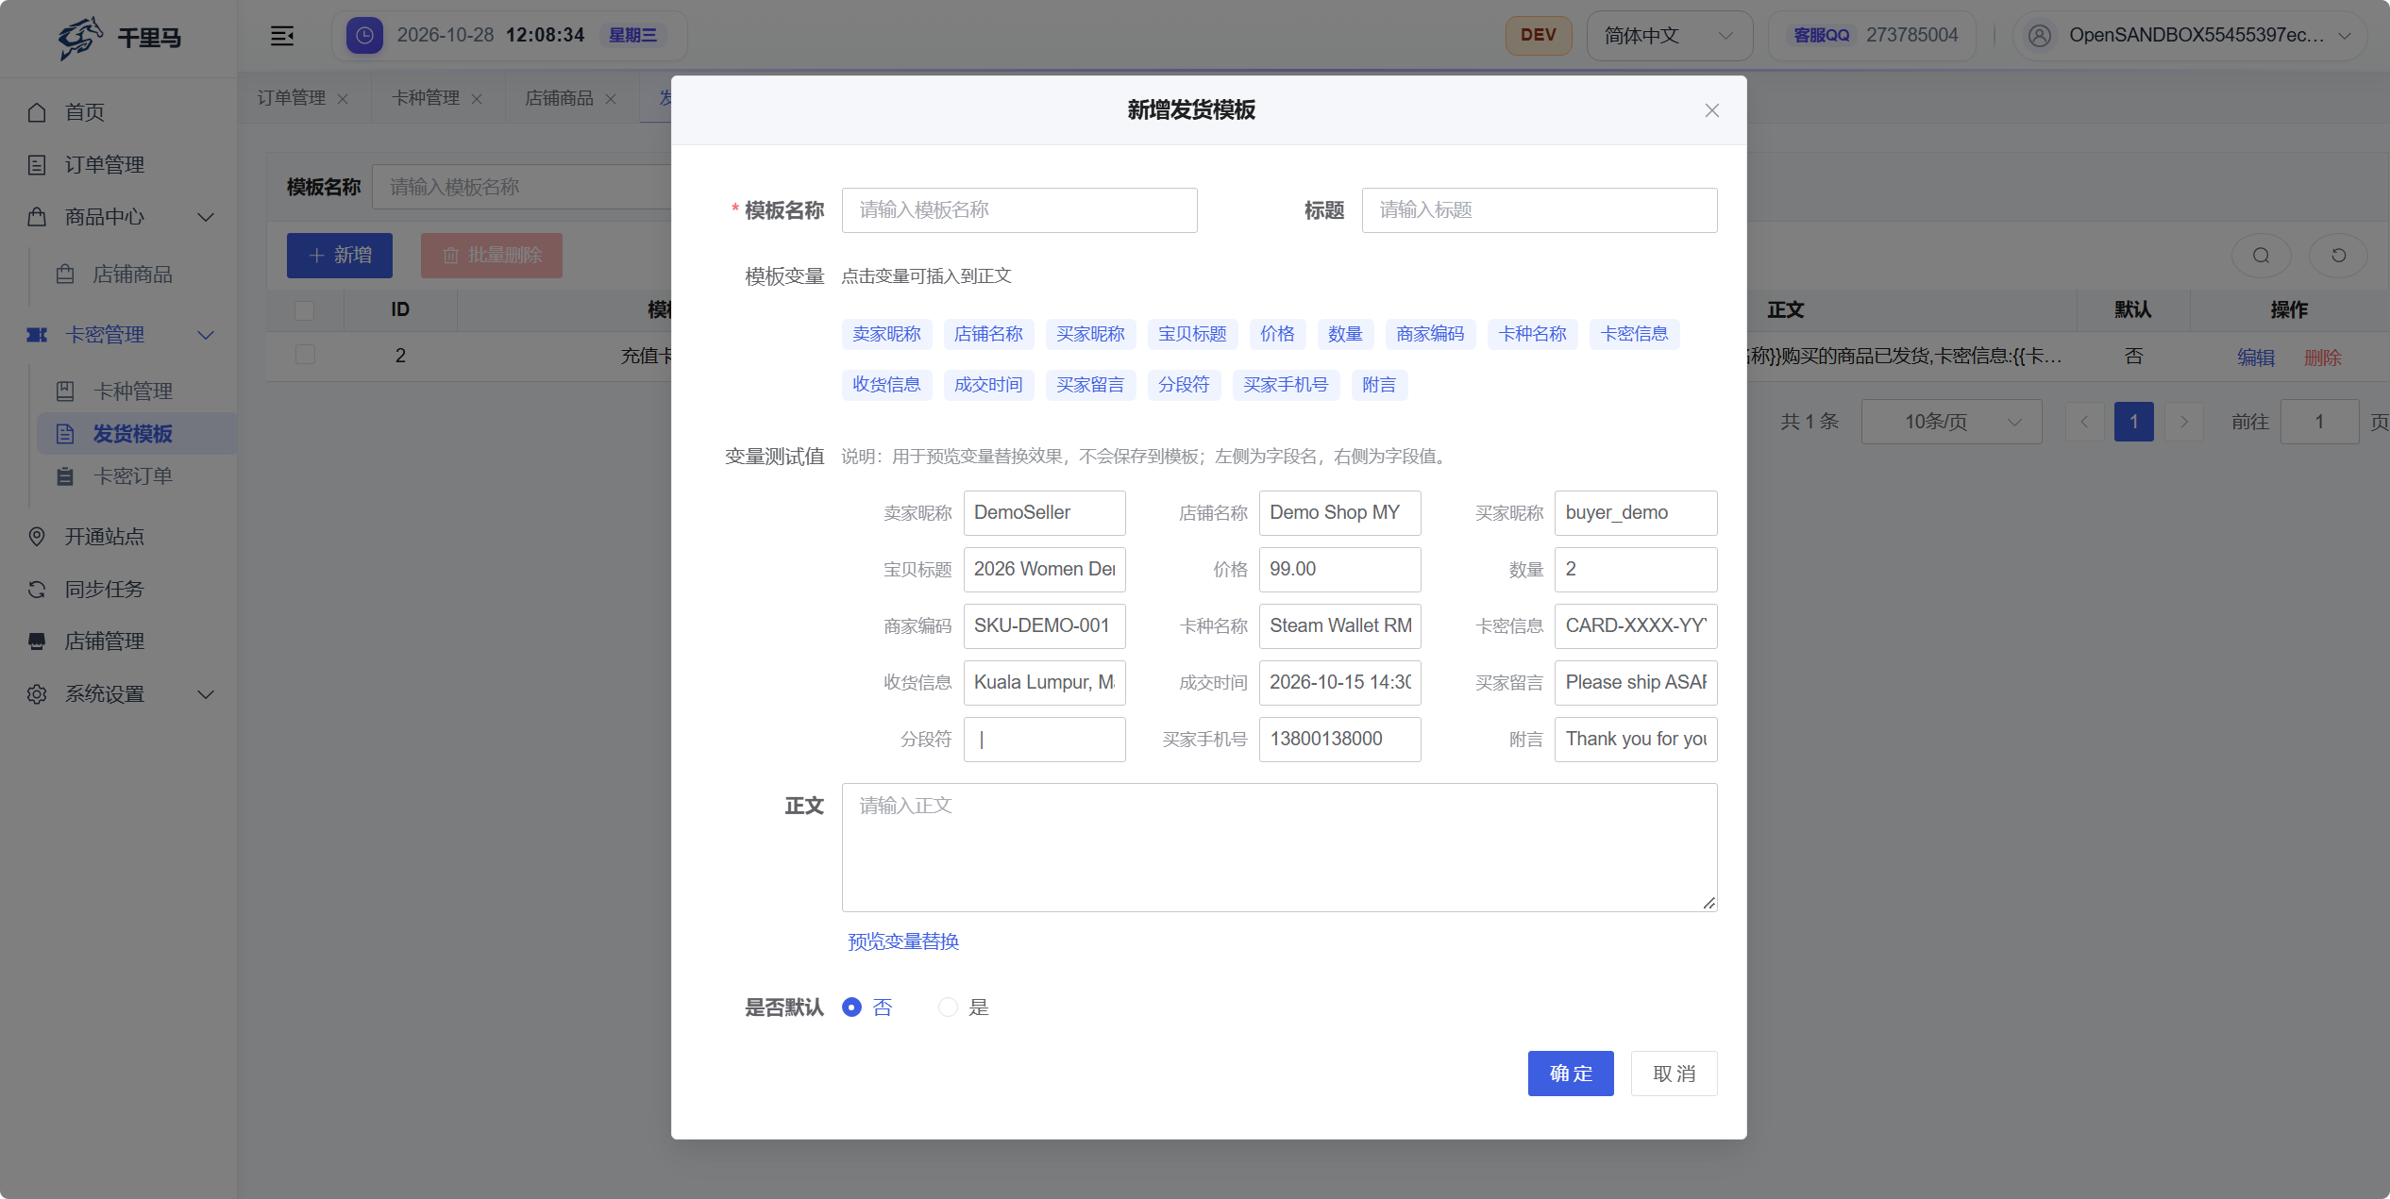The height and width of the screenshot is (1199, 2390).
Task: Click the 千里马 horse logo
Action: click(x=80, y=38)
